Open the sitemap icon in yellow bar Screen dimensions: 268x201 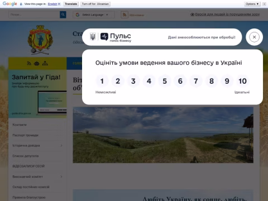(45, 64)
